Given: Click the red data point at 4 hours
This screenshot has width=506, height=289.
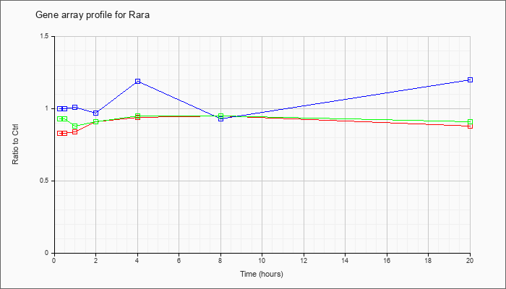Looking at the screenshot, I should pyautogui.click(x=138, y=117).
